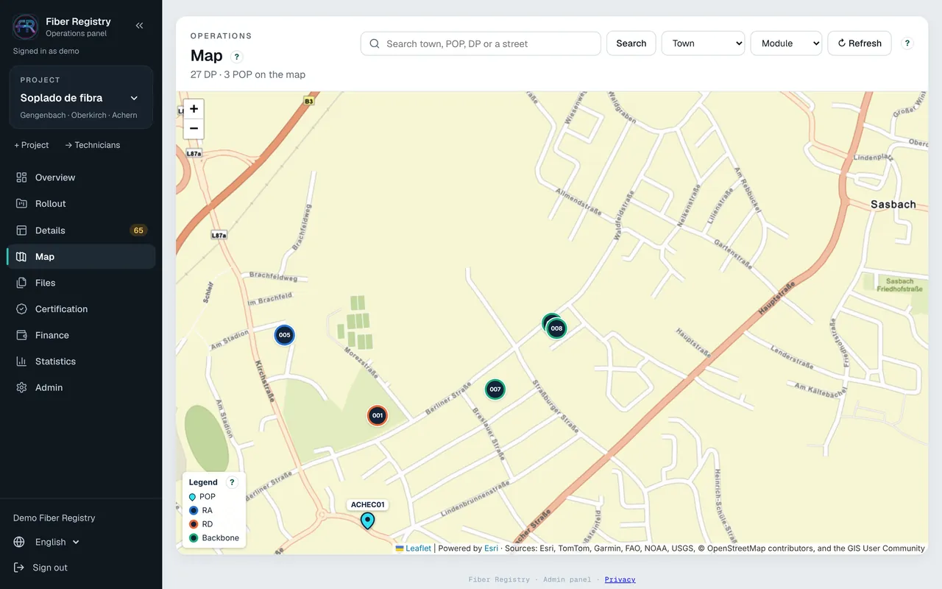
Task: Select map marker 005
Action: tap(285, 335)
